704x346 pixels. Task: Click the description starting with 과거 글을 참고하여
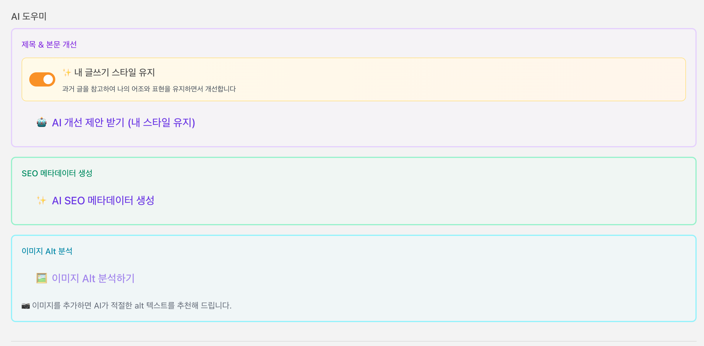pyautogui.click(x=149, y=89)
